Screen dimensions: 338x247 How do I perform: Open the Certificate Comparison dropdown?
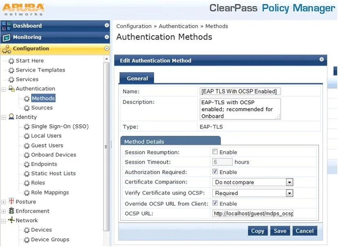click(253, 182)
